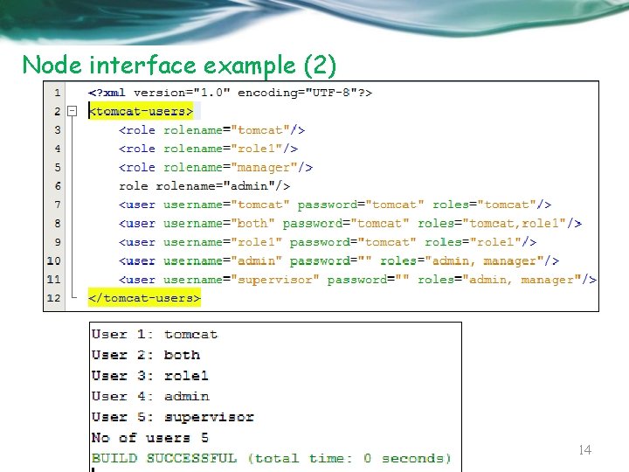Click the user line with username="tomcat"
The height and width of the screenshot is (472, 629).
pos(335,205)
